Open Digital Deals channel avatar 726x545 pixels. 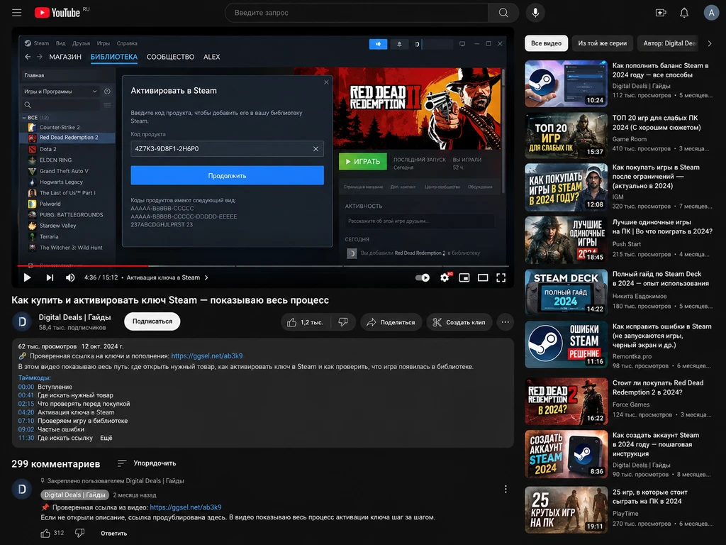pos(22,321)
